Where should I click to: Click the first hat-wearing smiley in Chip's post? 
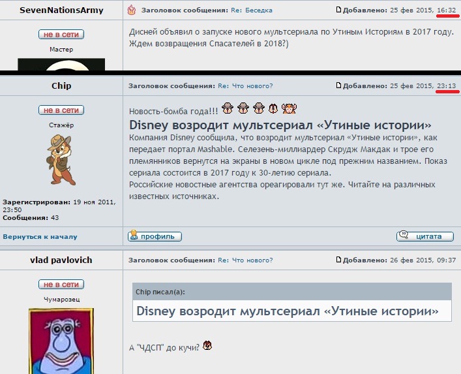(228, 108)
